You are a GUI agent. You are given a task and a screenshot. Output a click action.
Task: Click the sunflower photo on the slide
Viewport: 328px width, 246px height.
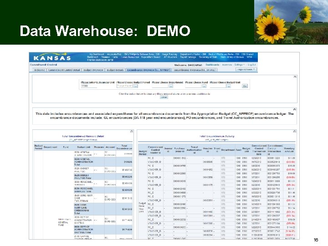tap(291, 22)
